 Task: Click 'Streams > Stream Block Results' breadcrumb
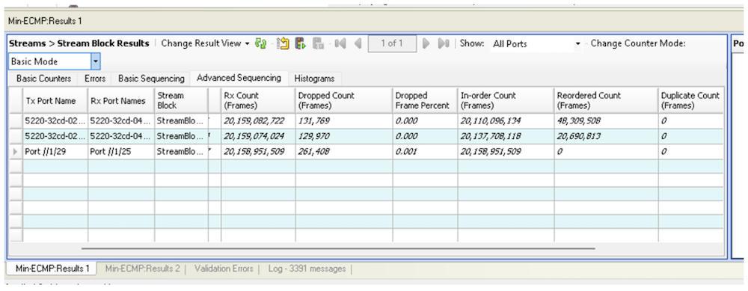(x=79, y=43)
